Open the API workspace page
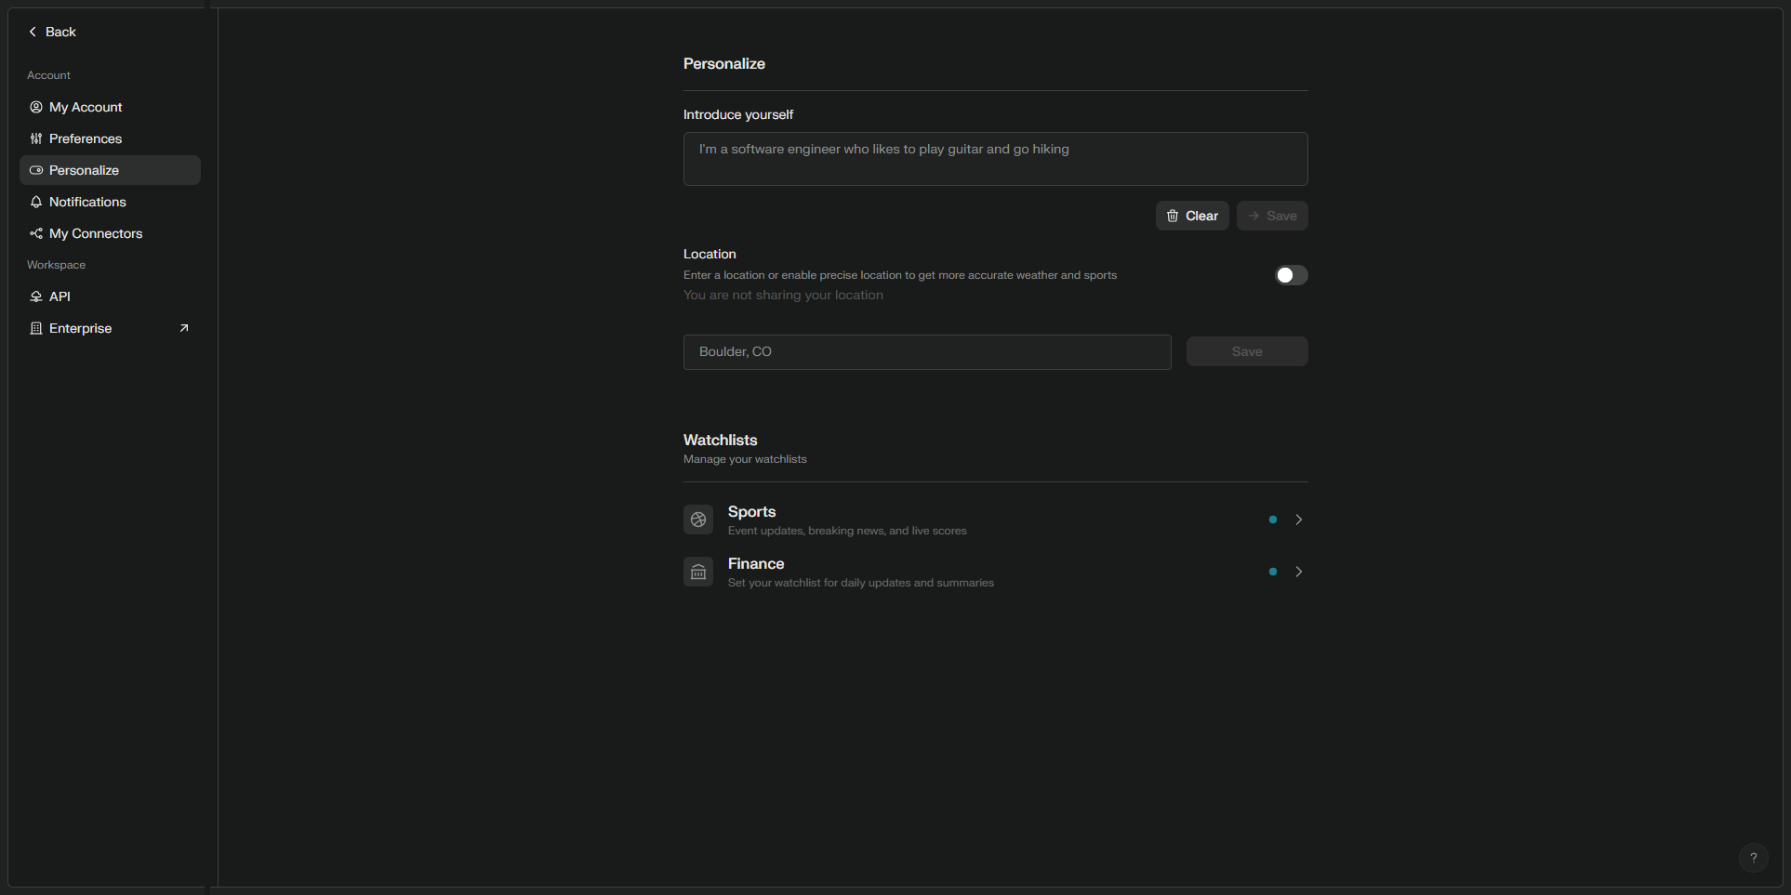This screenshot has width=1791, height=895. click(x=60, y=296)
